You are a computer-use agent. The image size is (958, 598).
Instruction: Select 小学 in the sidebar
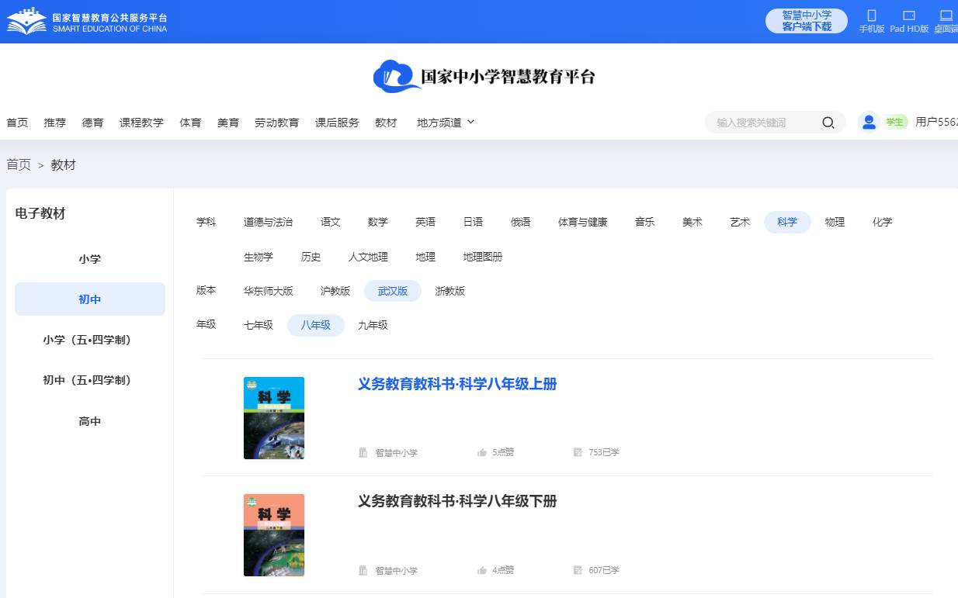90,259
